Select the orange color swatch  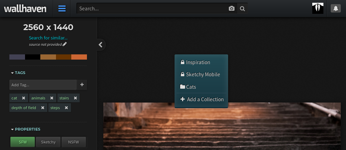[x=79, y=57]
